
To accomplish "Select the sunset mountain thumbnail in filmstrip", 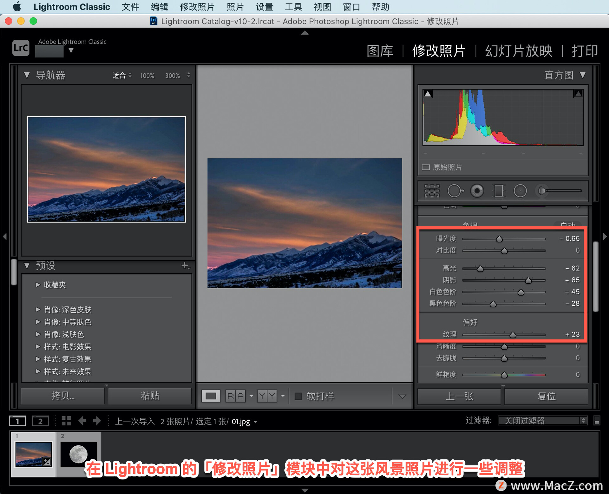I will pos(34,454).
